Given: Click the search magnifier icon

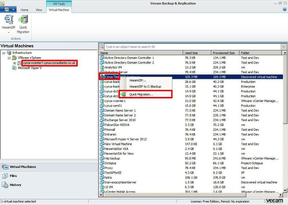Looking at the screenshot, I should 102,46.
